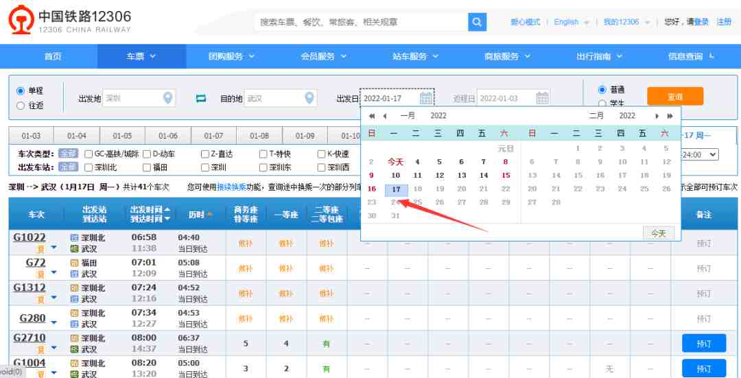Open the 我的12306 dropdown menu
741x378 pixels.
tap(625, 22)
